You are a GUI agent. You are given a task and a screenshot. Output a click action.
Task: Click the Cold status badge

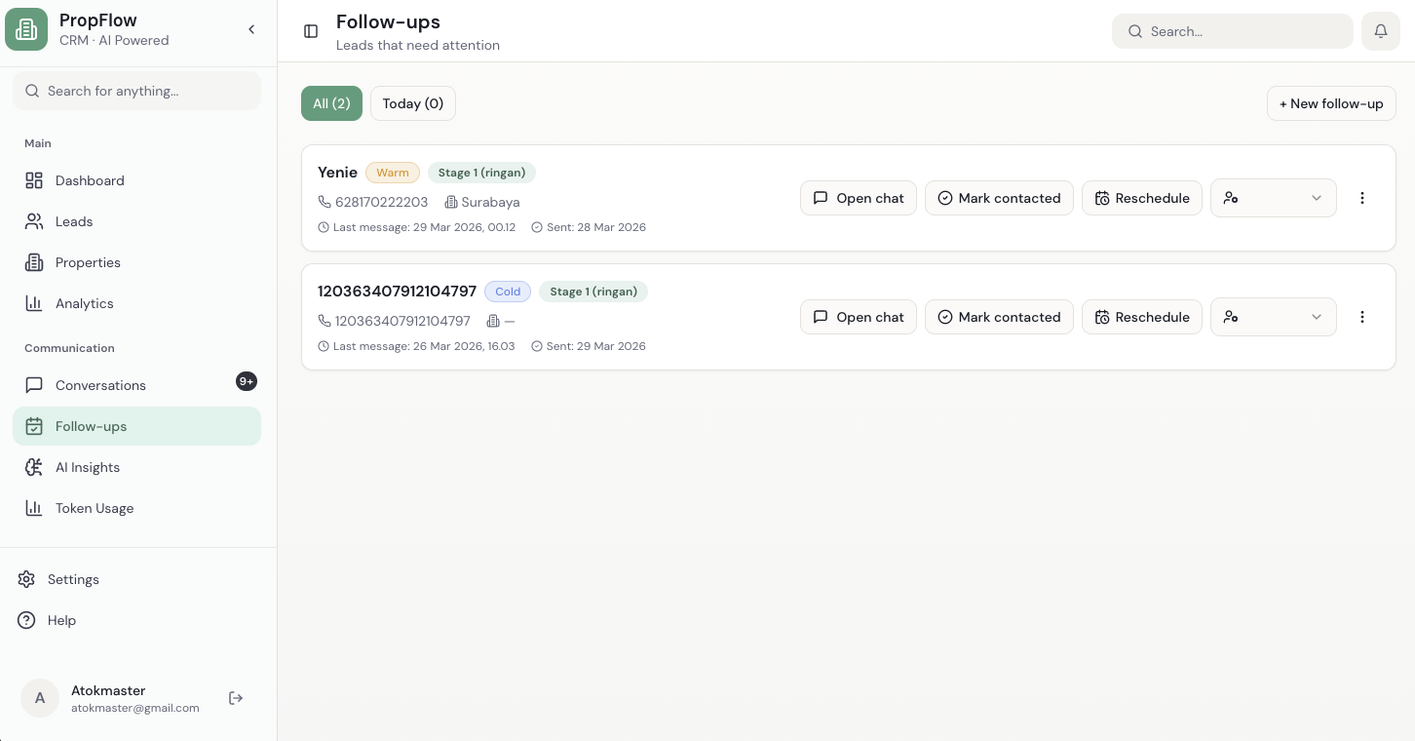(x=508, y=292)
